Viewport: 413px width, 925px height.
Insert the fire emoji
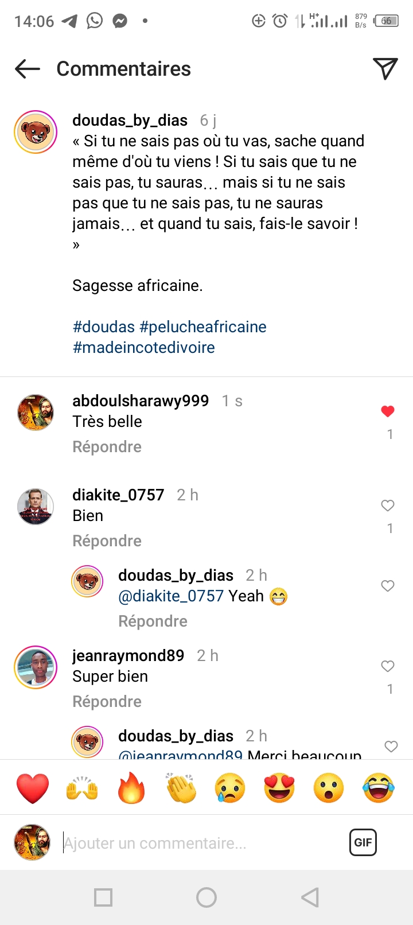(131, 788)
